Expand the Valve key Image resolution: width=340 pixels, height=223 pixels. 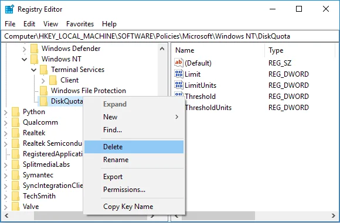coord(6,207)
